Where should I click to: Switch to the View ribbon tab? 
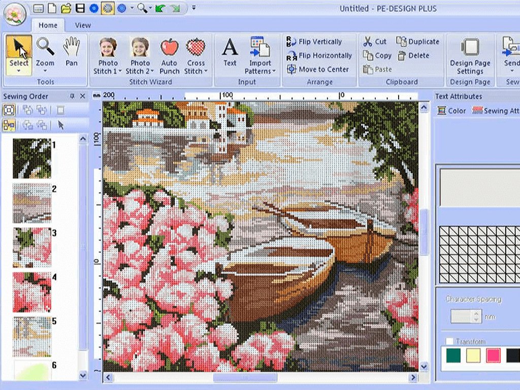point(83,25)
